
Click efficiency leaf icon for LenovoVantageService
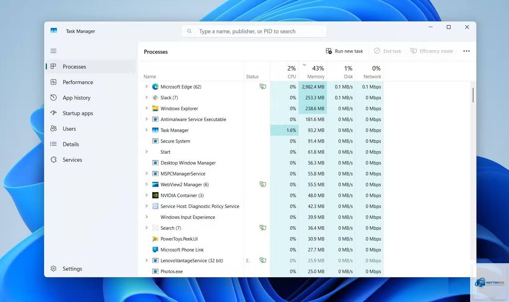(263, 260)
